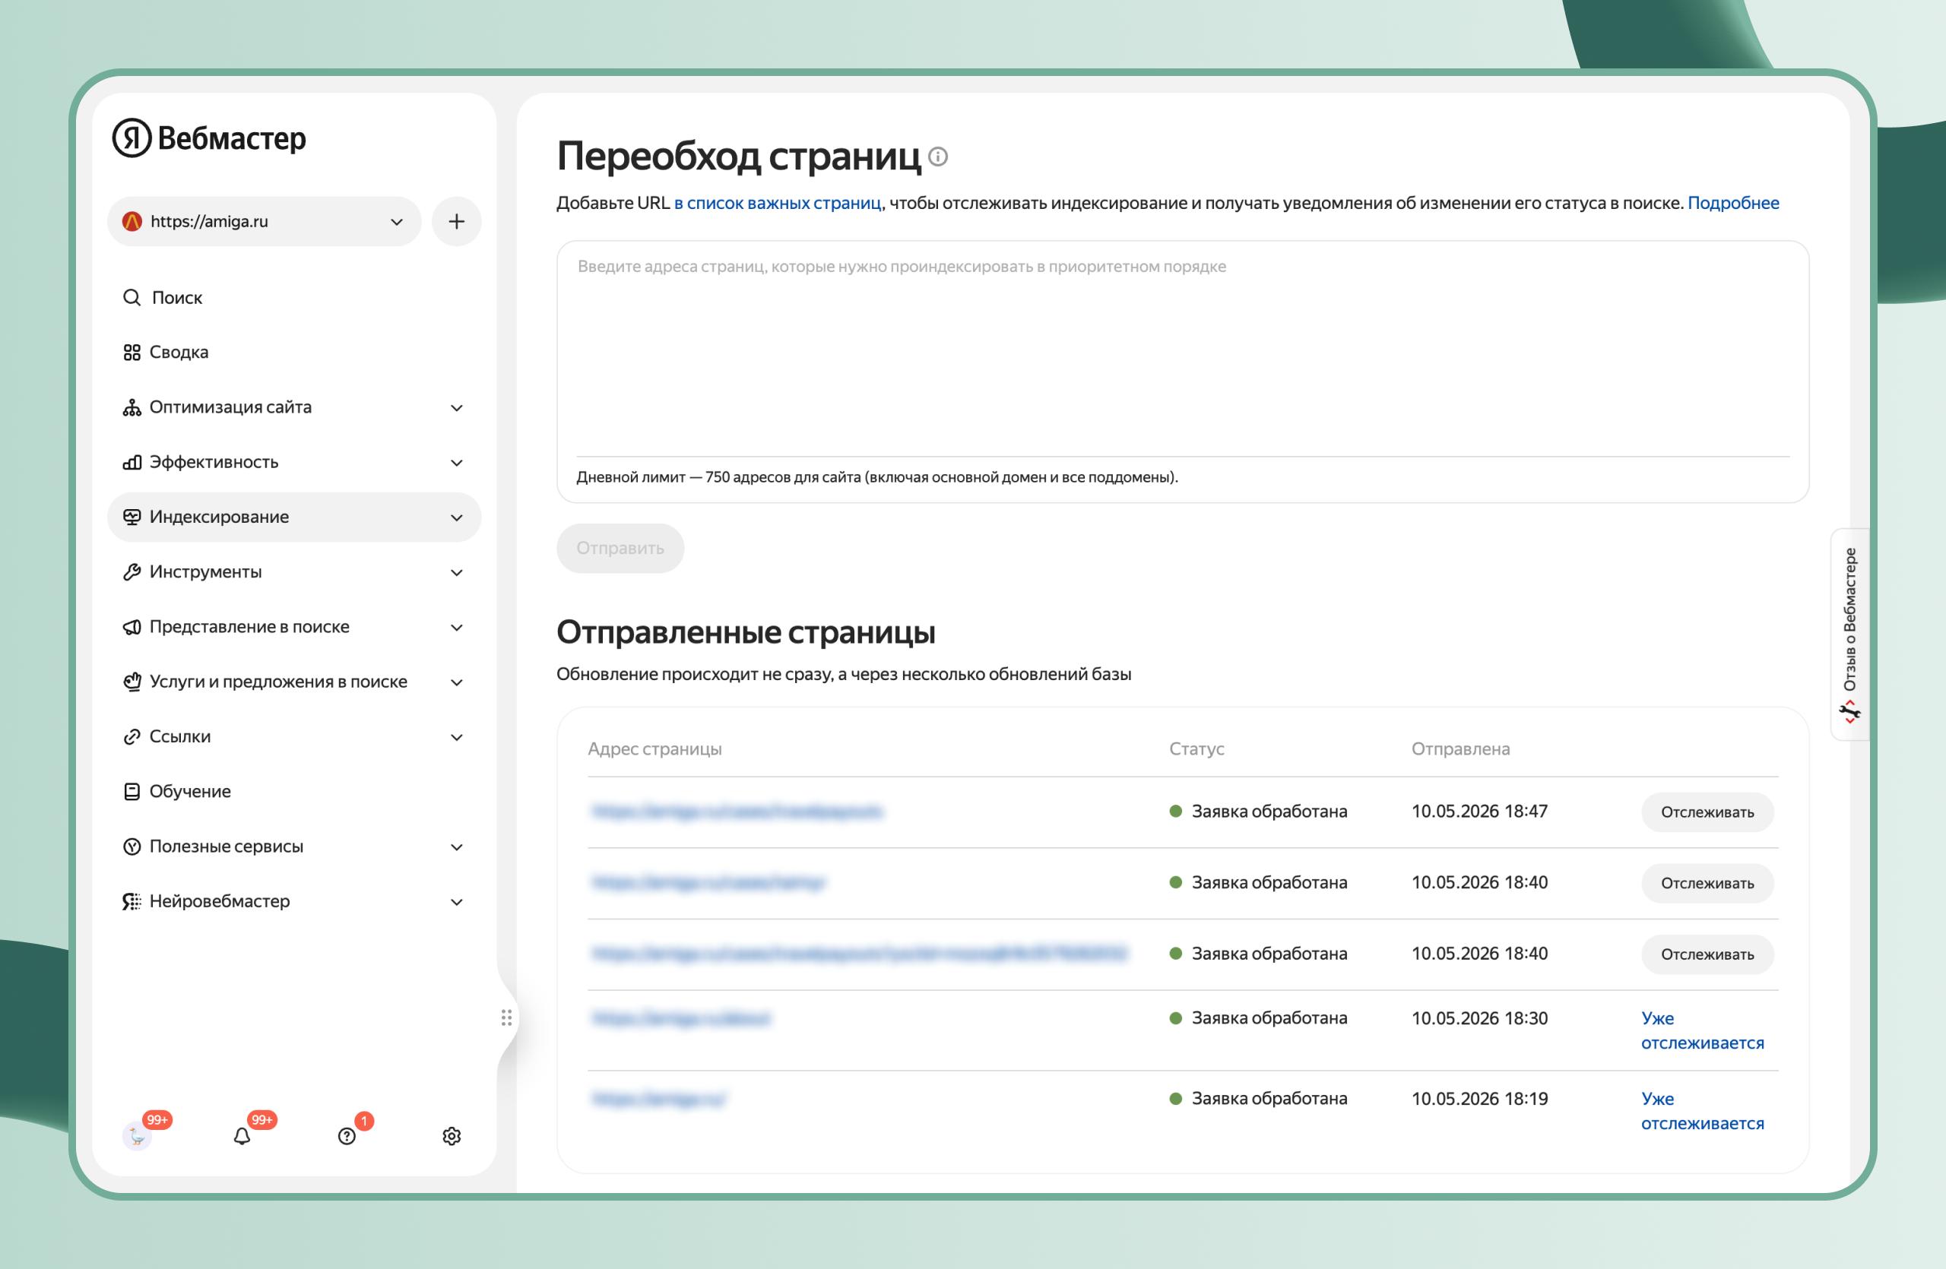Click the sidebar resize grip handle
The width and height of the screenshot is (1946, 1269).
click(506, 1017)
